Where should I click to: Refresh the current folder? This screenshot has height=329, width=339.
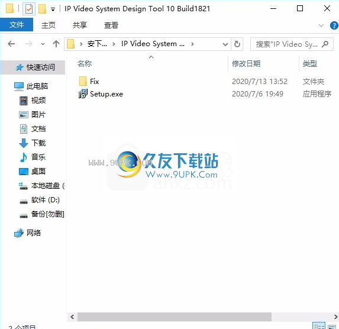point(237,44)
